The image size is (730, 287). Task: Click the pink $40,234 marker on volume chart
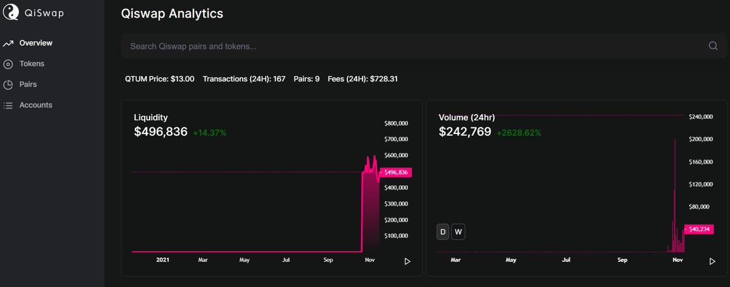(698, 229)
